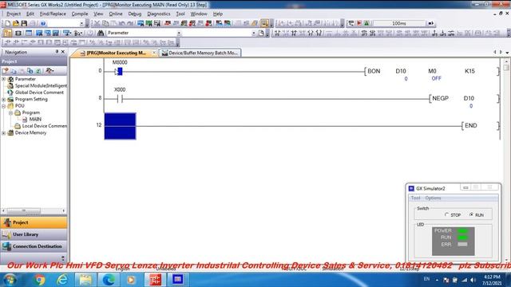This screenshot has width=511, height=287.
Task: Collapse POU tree node
Action: [3, 106]
